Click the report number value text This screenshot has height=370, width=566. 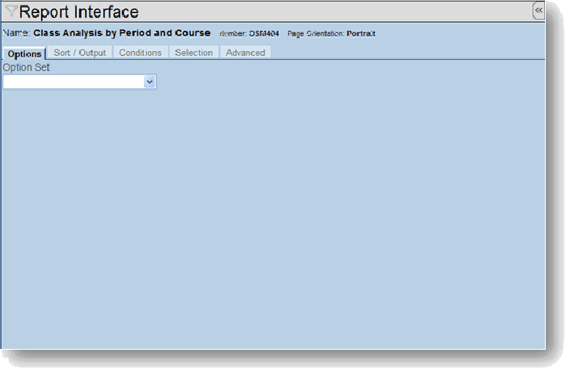264,34
